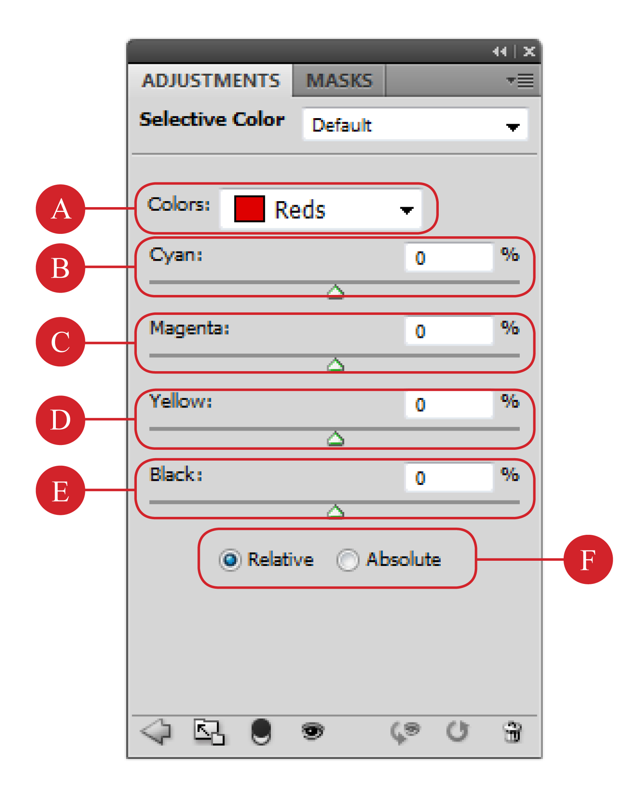
Task: Toggle expanded panel view icon
Action: coord(209,732)
